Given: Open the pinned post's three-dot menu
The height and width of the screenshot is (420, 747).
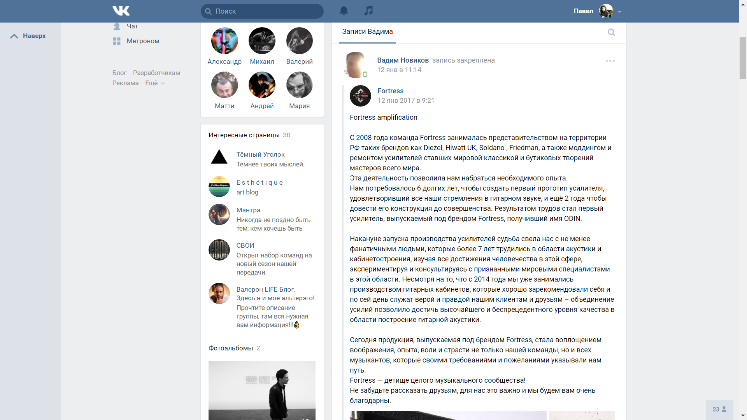Looking at the screenshot, I should point(610,61).
